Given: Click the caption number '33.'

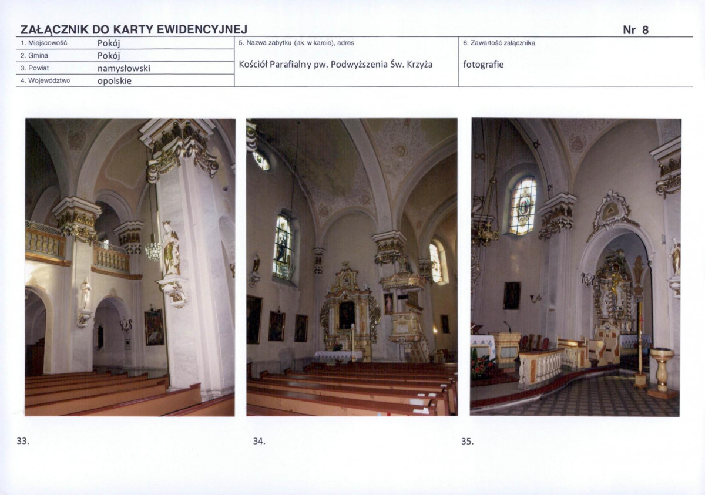Looking at the screenshot, I should coord(23,441).
